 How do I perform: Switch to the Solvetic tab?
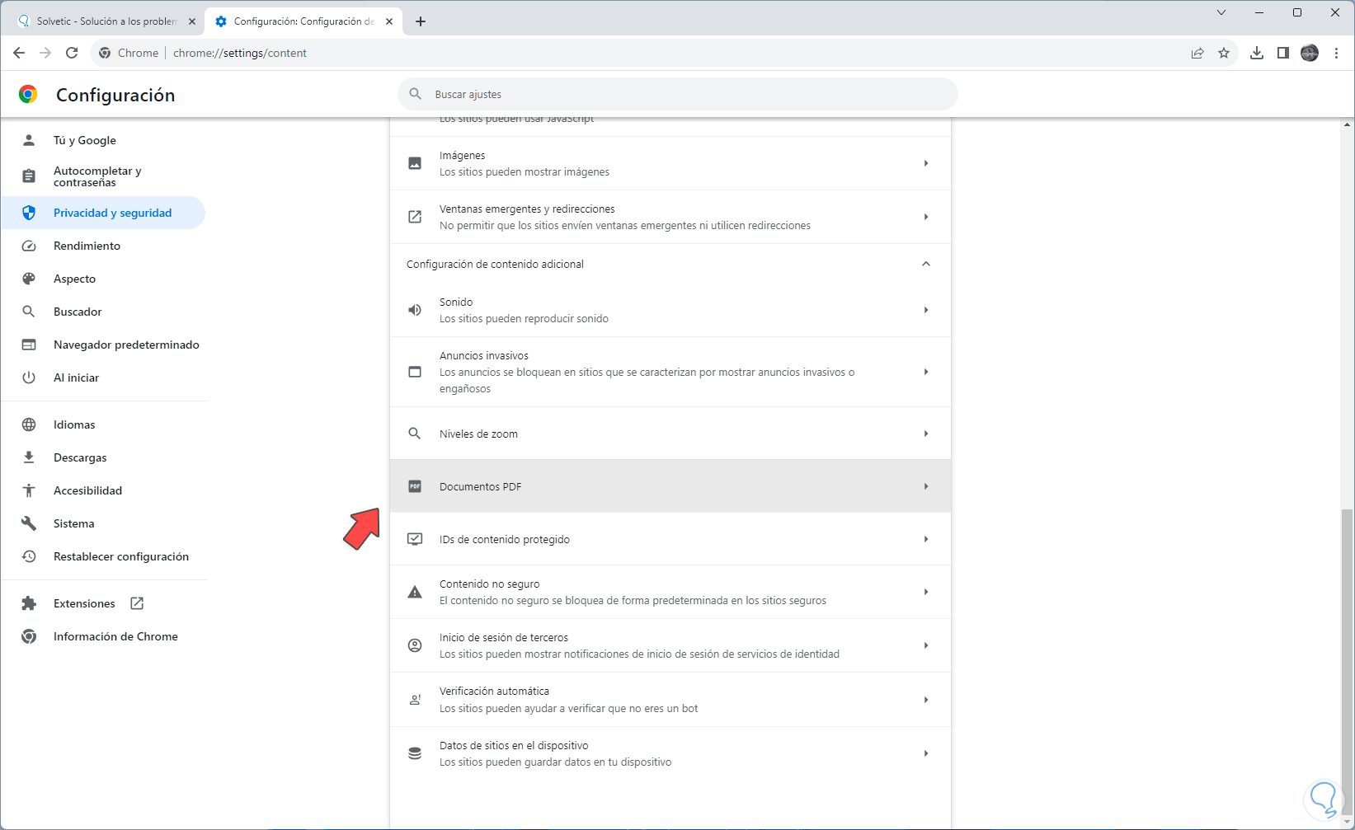[x=106, y=21]
